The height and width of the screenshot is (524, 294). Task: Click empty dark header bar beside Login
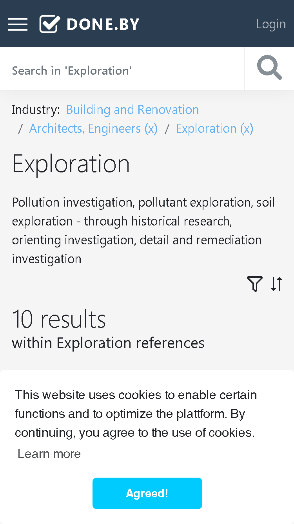(x=196, y=24)
